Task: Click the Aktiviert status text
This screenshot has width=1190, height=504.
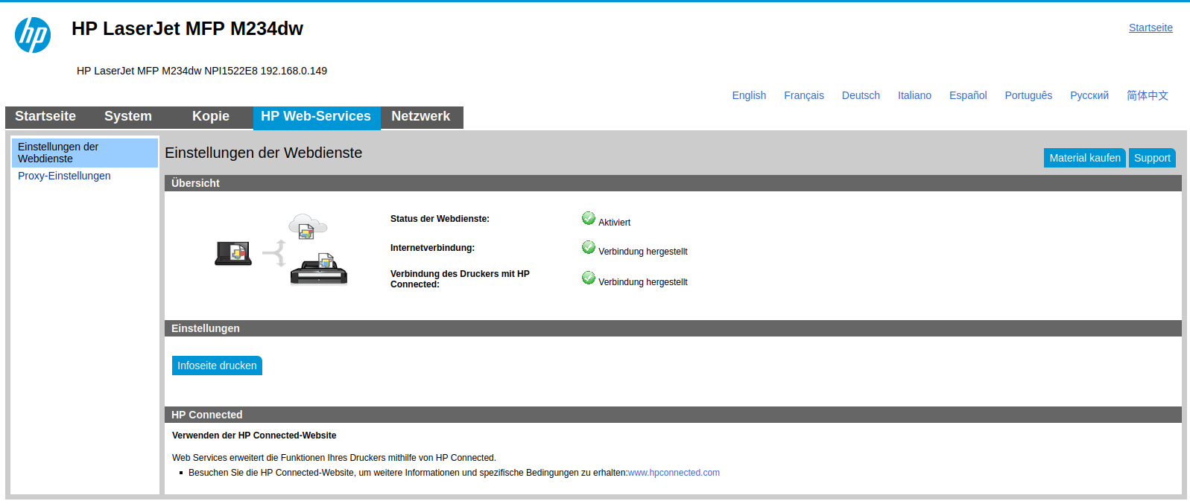Action: (614, 223)
